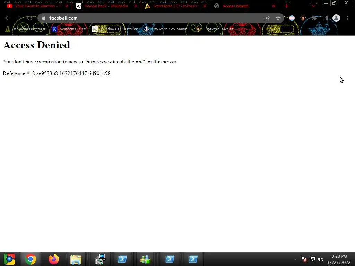Bookmark this page with the star icon

tap(278, 18)
